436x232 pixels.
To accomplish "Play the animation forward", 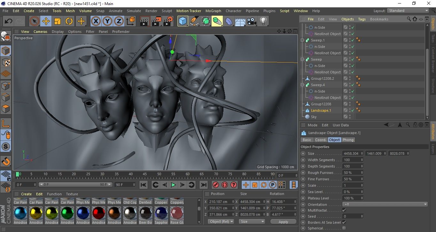I will tap(173, 185).
